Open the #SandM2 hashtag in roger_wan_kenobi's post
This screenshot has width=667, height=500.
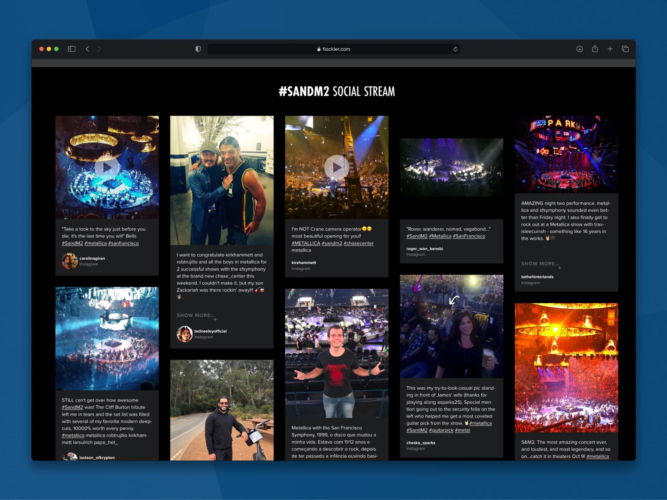[x=417, y=236]
